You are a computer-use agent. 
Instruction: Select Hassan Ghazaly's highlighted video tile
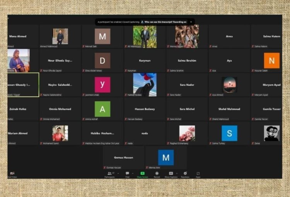tap(23, 85)
